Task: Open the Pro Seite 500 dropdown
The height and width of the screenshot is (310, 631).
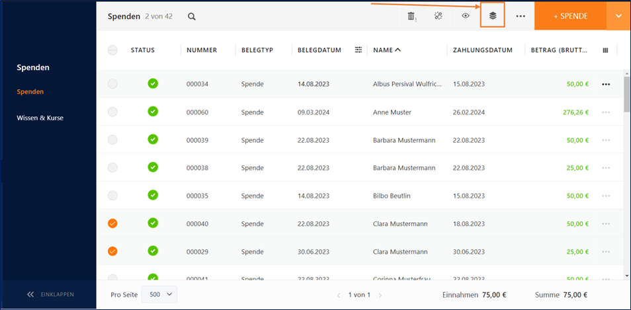Action: [160, 294]
